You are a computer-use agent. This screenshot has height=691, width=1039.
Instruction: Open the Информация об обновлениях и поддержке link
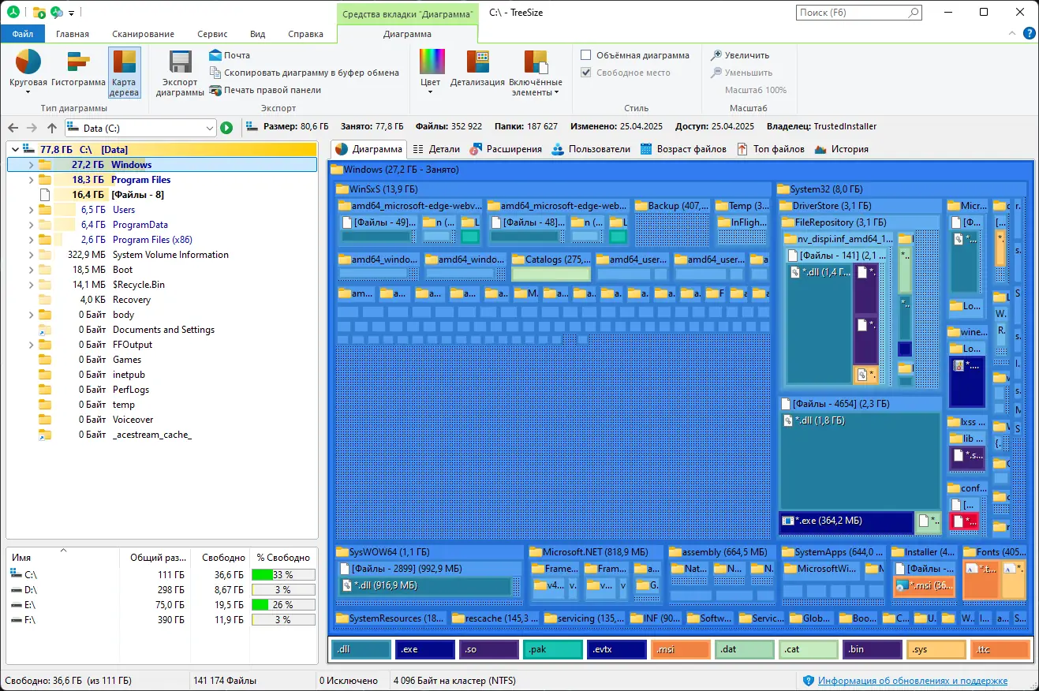(912, 681)
